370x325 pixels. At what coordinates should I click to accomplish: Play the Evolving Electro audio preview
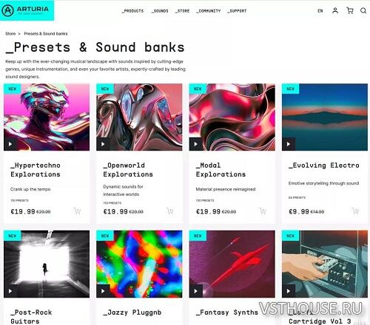[289, 144]
